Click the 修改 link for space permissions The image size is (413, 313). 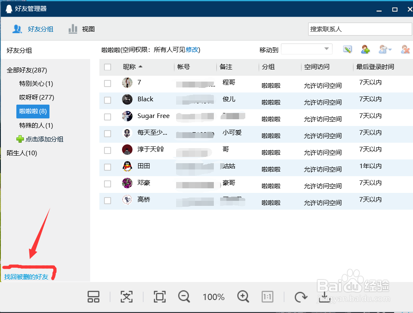click(x=192, y=49)
